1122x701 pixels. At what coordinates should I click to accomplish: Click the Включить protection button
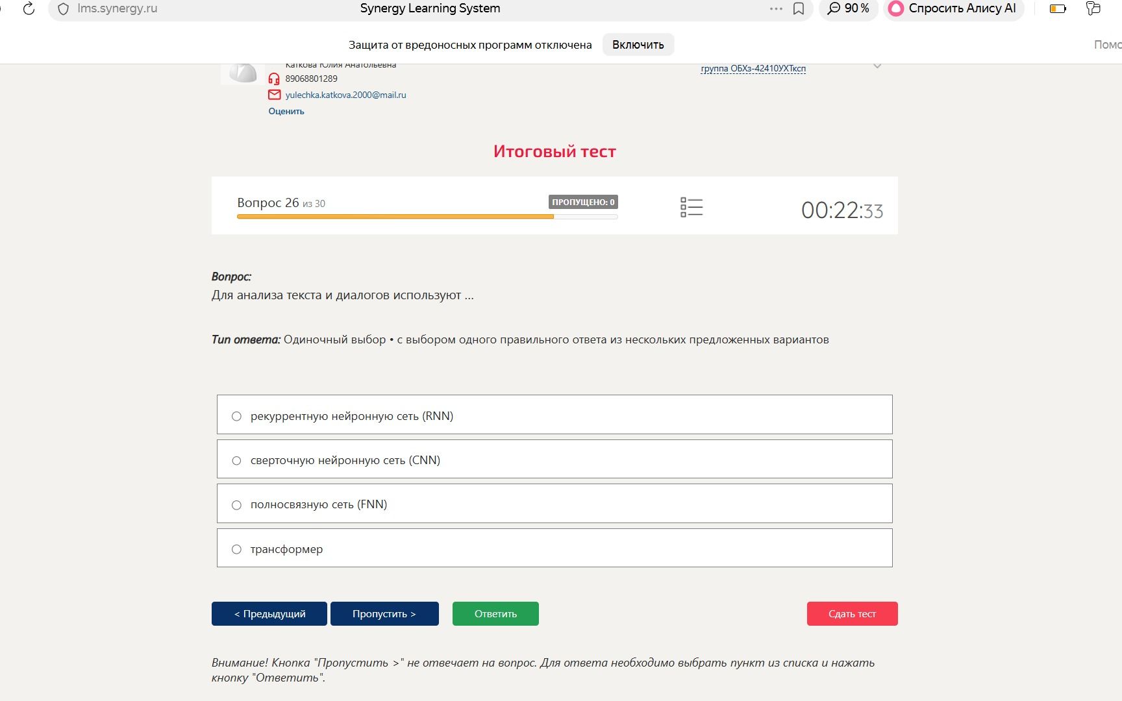(638, 45)
